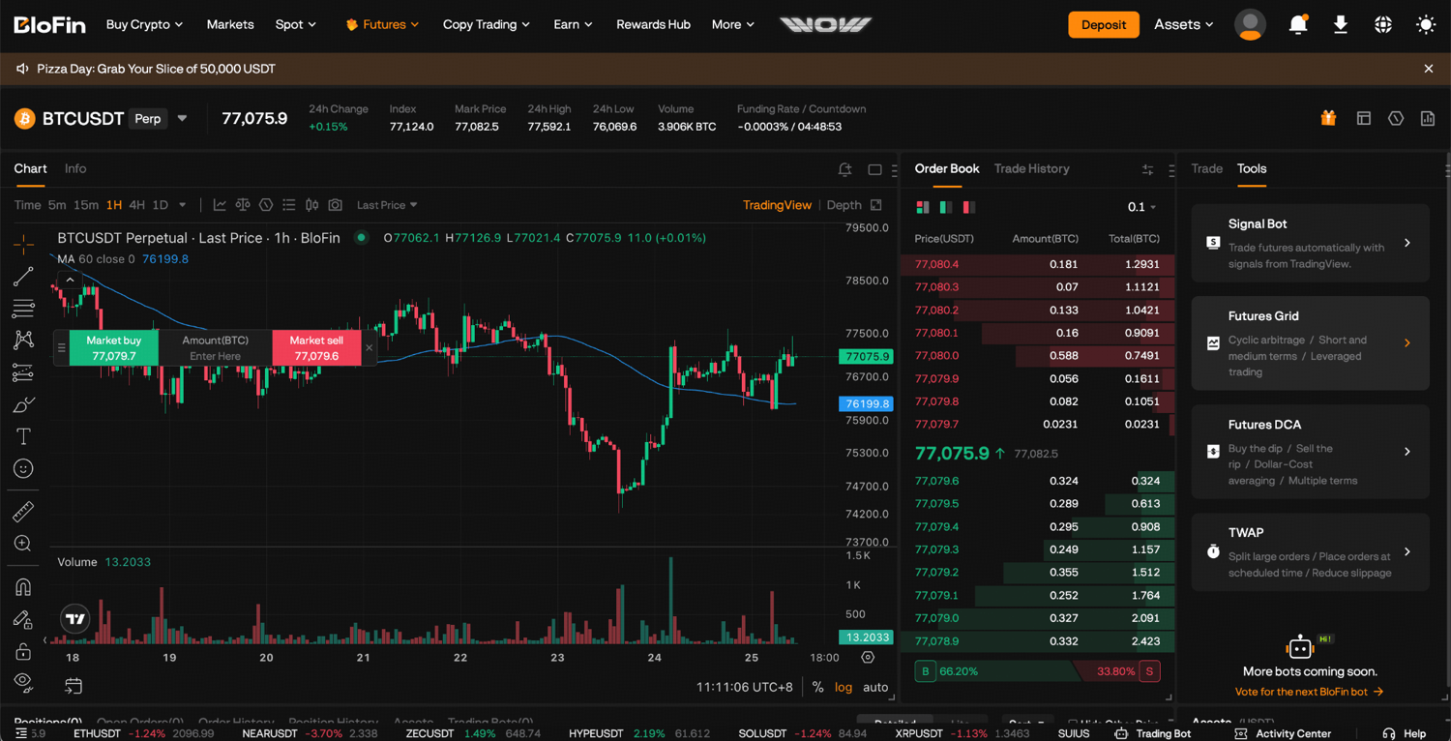Click the orange Deposit button
This screenshot has height=741, width=1451.
1104,24
